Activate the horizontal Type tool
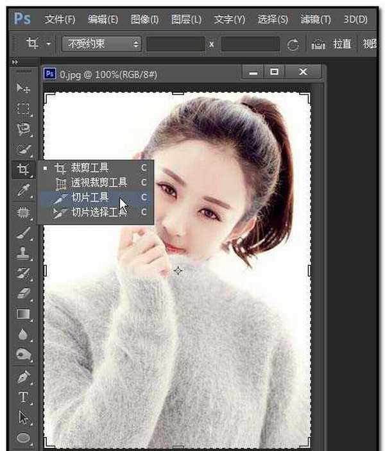This screenshot has height=451, width=385. coord(23,396)
